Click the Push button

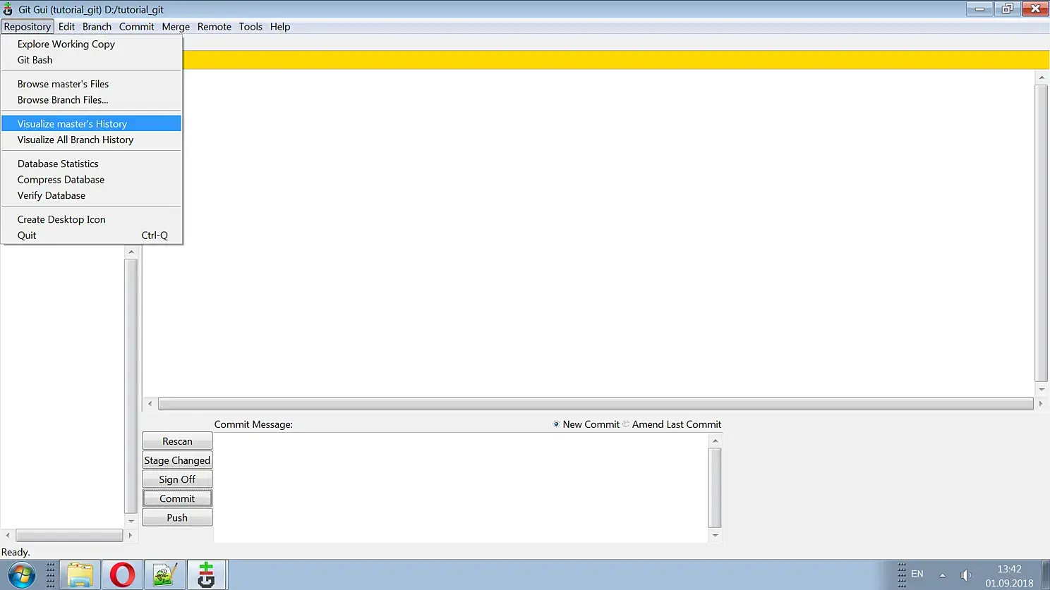click(x=177, y=517)
